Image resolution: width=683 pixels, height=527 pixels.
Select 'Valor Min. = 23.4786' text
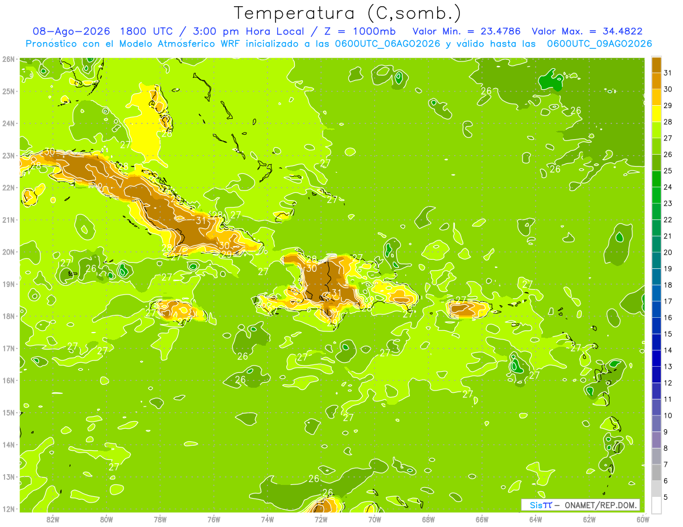[466, 31]
